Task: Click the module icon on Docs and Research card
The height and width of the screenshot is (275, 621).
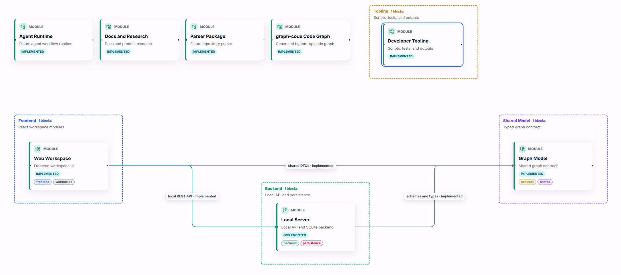Action: (108, 27)
